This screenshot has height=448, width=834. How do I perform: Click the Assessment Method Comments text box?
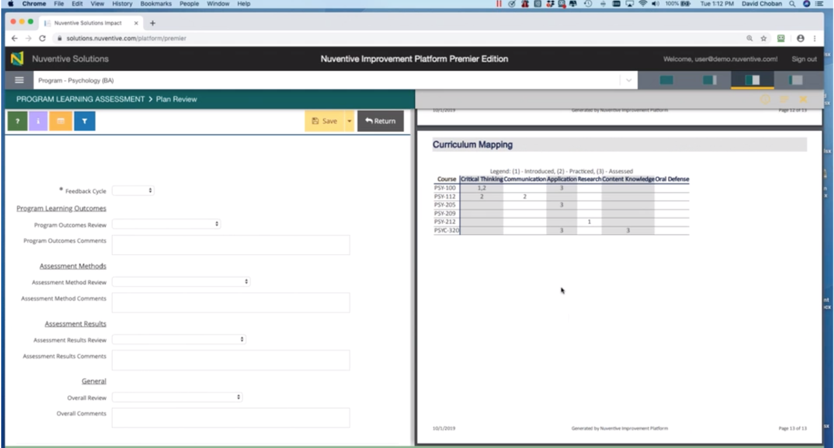[x=230, y=303]
